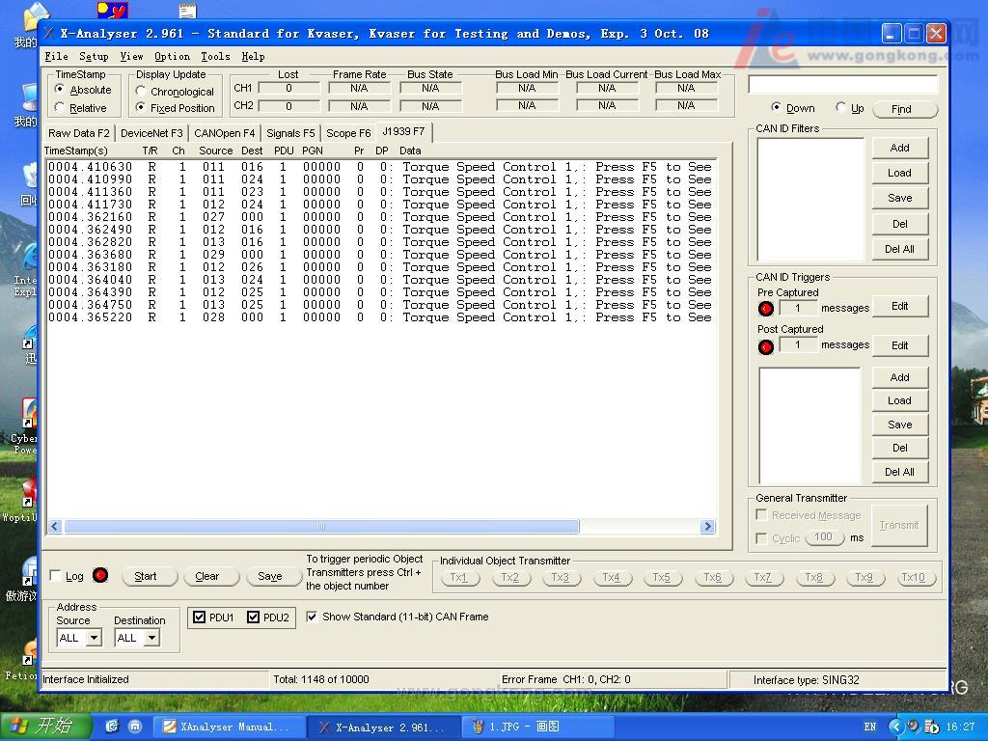Switch to the Signals F5 tab
Image resolution: width=988 pixels, height=741 pixels.
[x=290, y=133]
